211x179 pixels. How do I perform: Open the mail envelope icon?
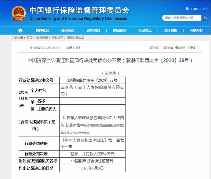click(x=205, y=9)
